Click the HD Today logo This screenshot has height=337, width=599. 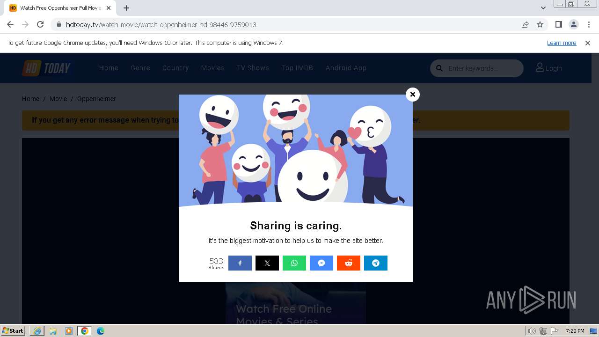coord(46,68)
